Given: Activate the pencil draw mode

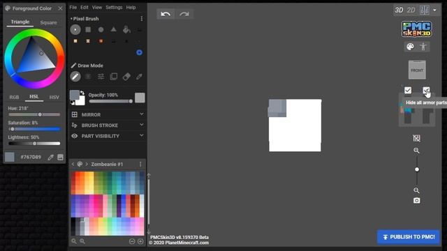Looking at the screenshot, I should tap(75, 77).
